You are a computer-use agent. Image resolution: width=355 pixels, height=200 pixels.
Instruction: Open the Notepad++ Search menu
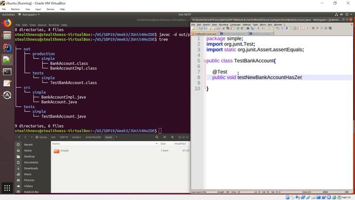[206, 24]
